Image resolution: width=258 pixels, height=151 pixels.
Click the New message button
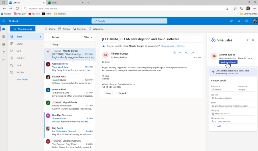click(23, 29)
